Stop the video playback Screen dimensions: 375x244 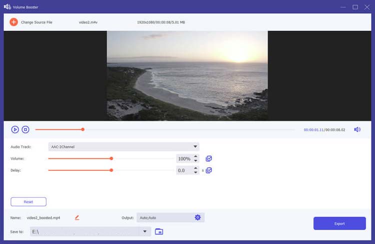[25, 130]
